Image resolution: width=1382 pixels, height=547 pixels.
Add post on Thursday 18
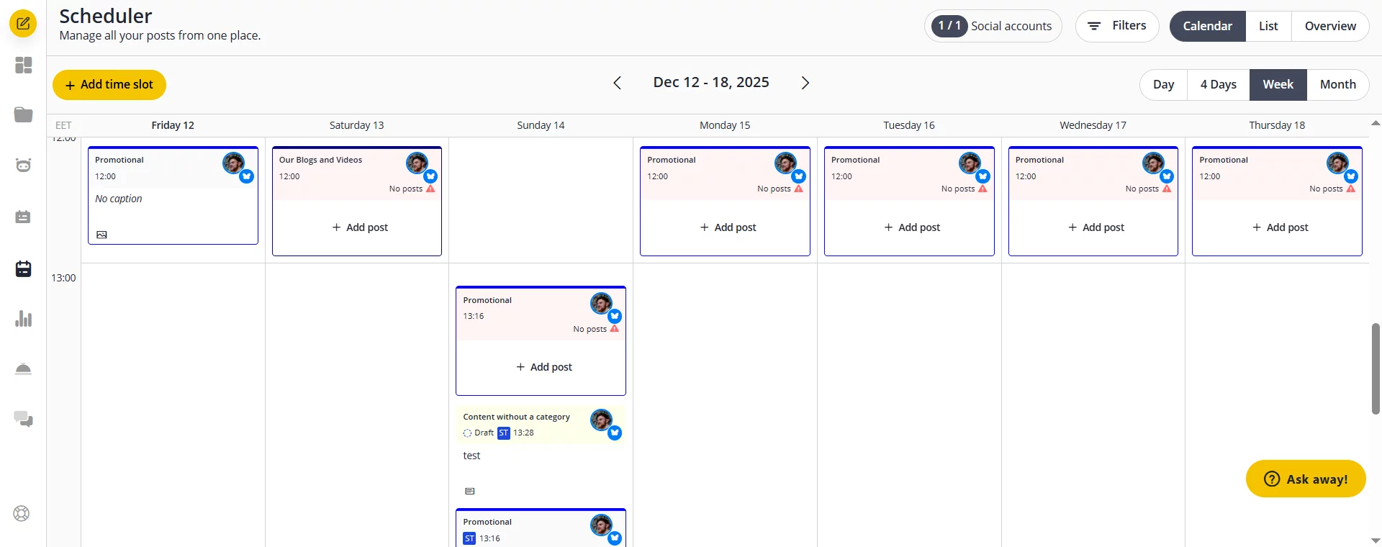[x=1280, y=227]
